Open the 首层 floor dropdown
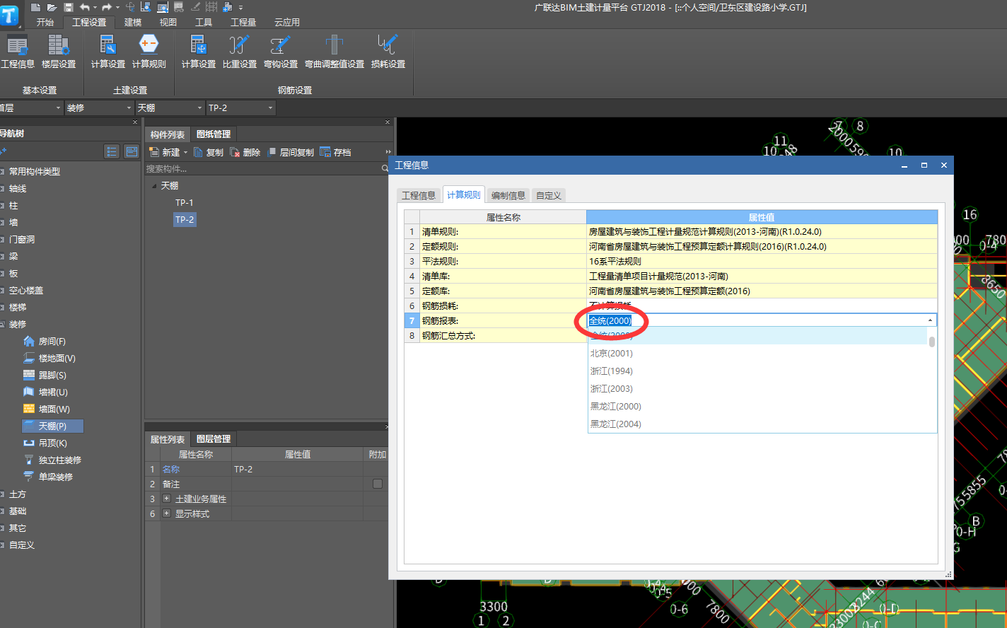This screenshot has height=628, width=1007. click(x=58, y=108)
